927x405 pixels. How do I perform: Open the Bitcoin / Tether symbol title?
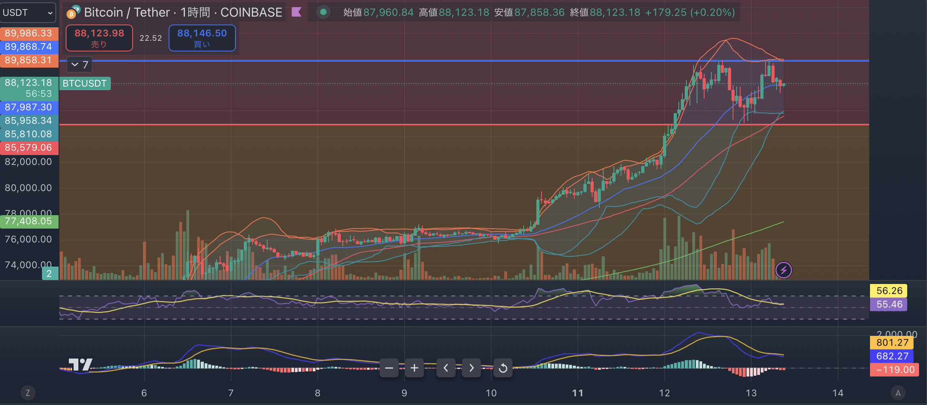pos(183,12)
